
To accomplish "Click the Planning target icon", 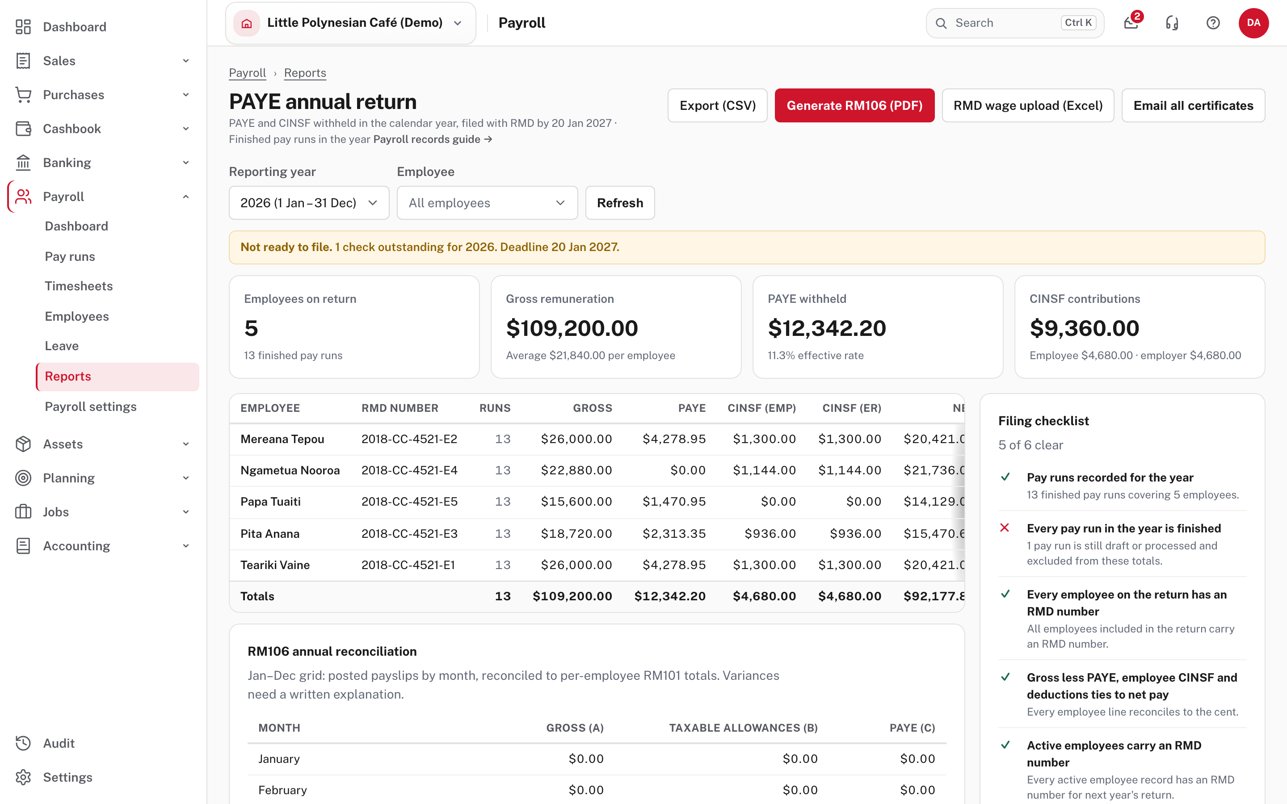I will (23, 478).
